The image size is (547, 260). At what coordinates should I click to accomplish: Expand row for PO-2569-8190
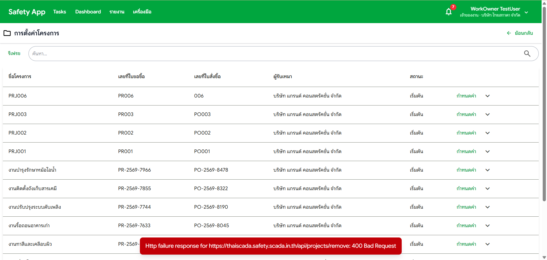point(487,207)
